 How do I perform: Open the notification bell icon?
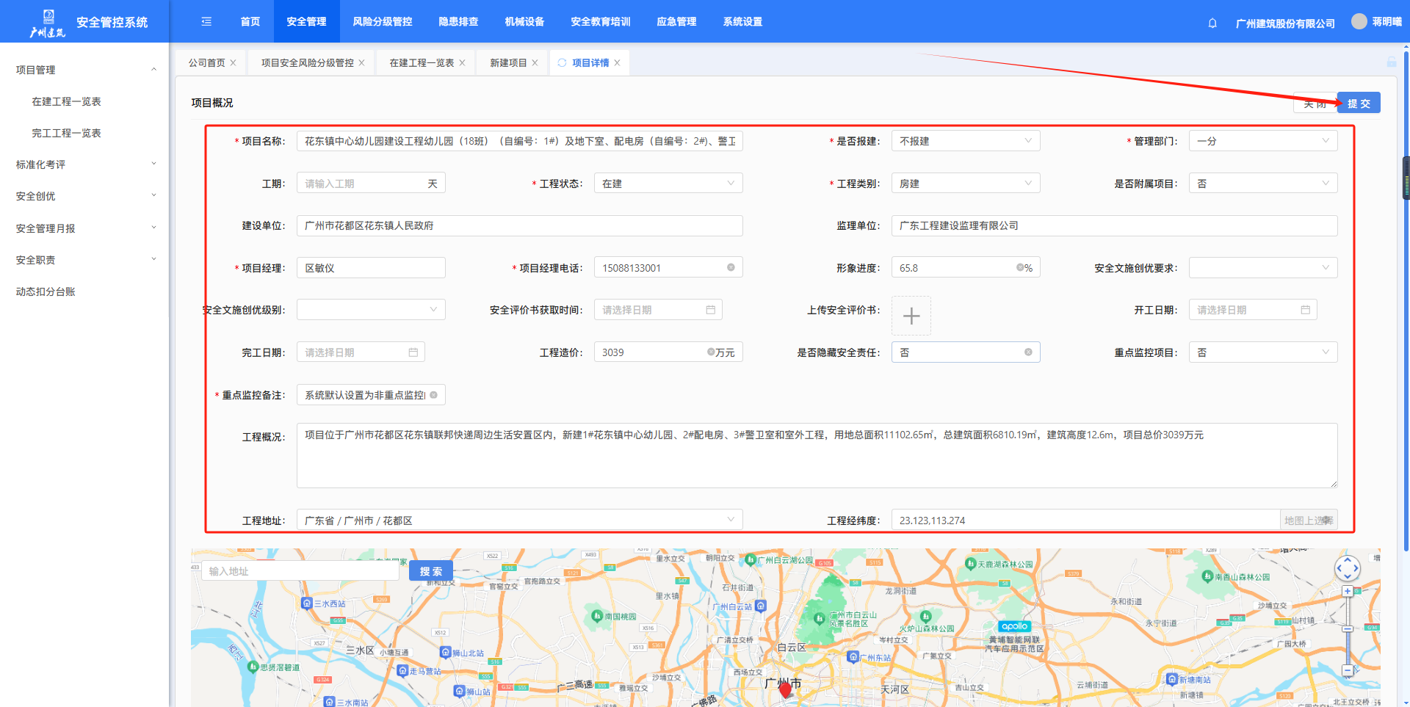[x=1212, y=23]
